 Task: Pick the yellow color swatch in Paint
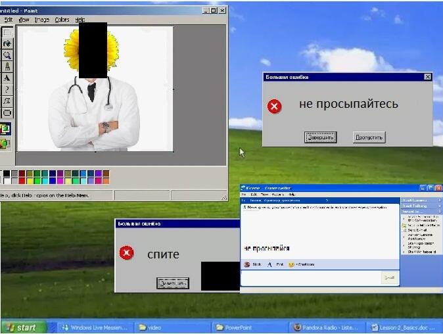coord(30,181)
